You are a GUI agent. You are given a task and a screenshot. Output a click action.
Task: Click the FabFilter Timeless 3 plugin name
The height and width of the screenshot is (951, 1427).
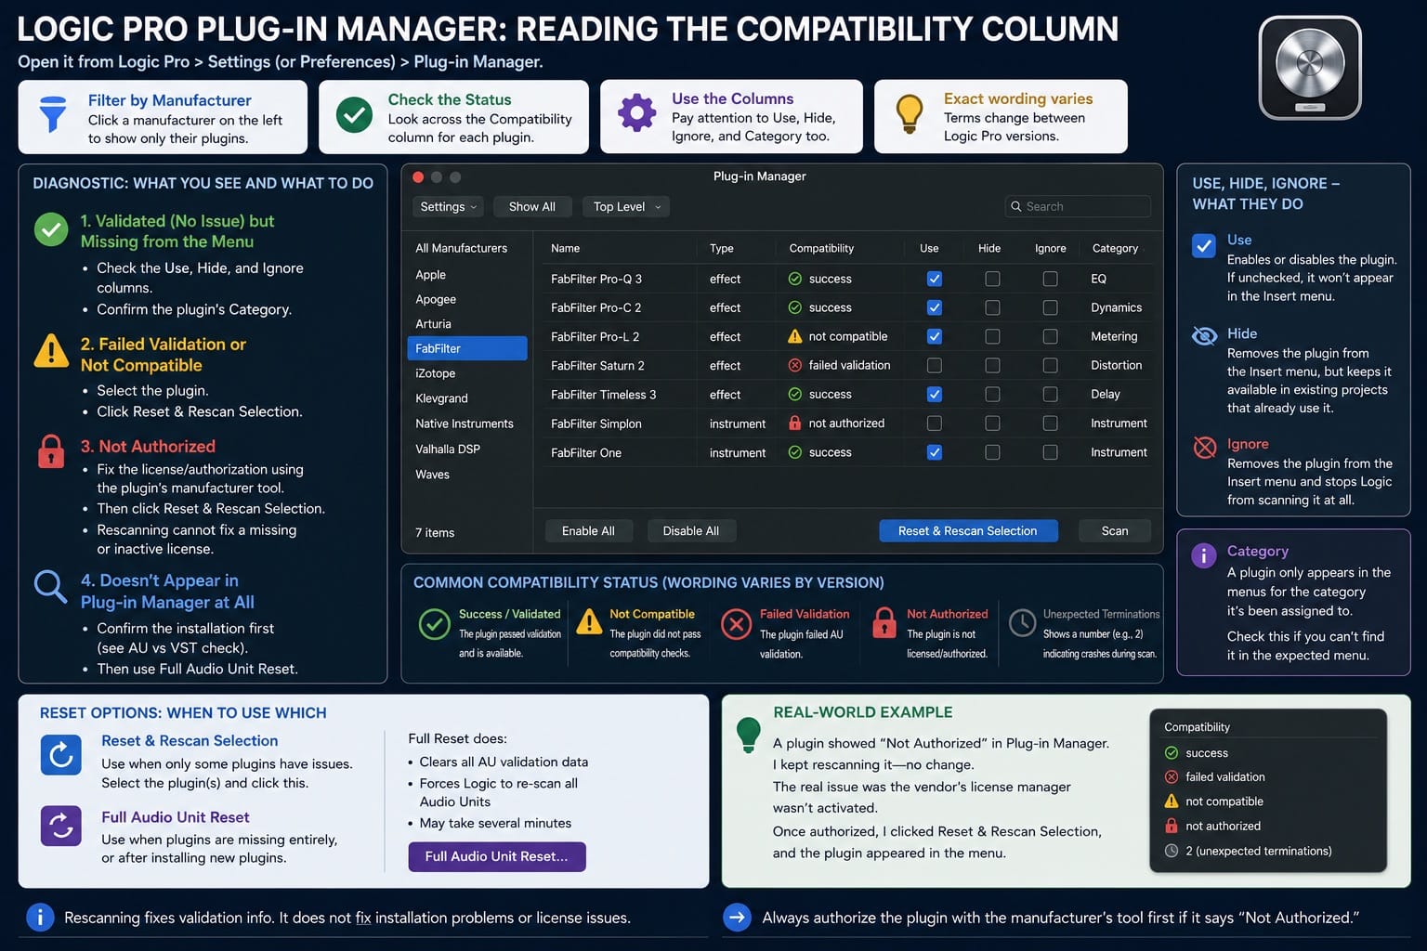[x=603, y=395]
